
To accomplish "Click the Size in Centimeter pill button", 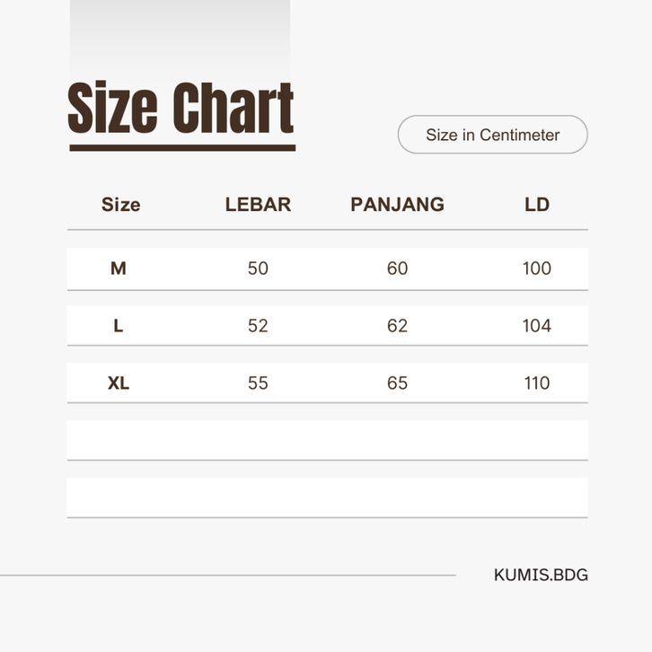I will click(492, 135).
